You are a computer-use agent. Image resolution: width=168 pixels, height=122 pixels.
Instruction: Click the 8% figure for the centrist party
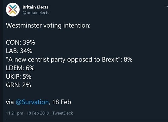click(x=128, y=59)
